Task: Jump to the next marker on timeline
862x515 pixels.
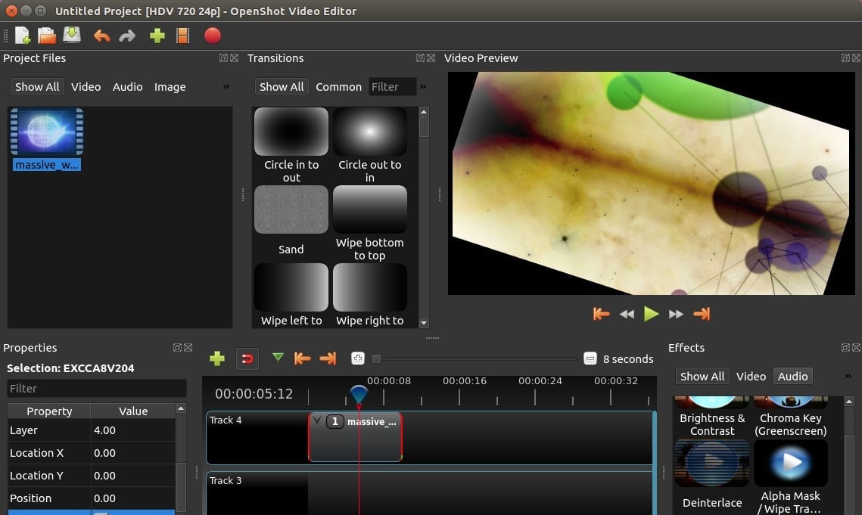Action: click(x=328, y=359)
